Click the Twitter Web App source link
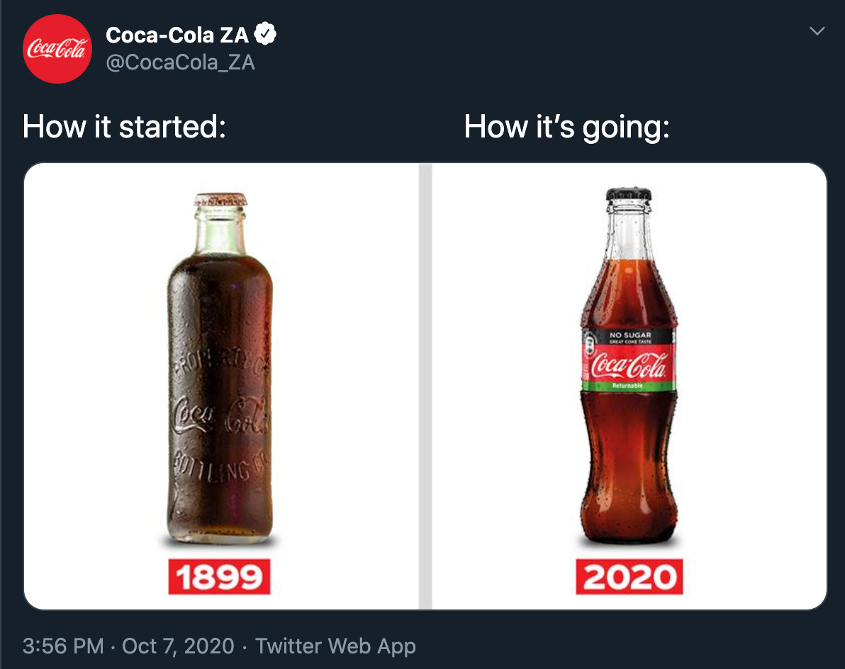 click(335, 646)
